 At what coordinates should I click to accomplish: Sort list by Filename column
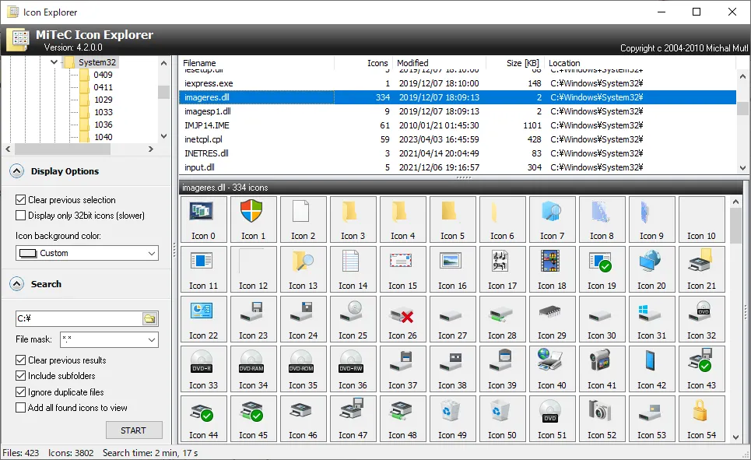pos(256,63)
